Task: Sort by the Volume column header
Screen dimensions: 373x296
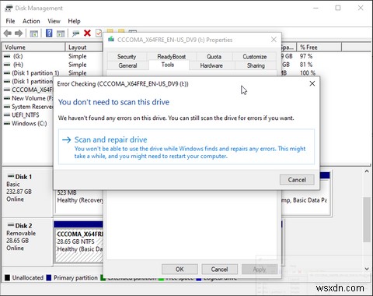Action: [33, 47]
